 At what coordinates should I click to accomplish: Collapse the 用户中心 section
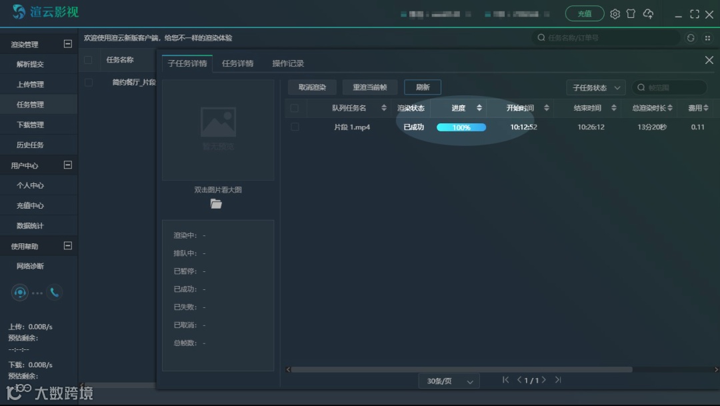point(67,165)
